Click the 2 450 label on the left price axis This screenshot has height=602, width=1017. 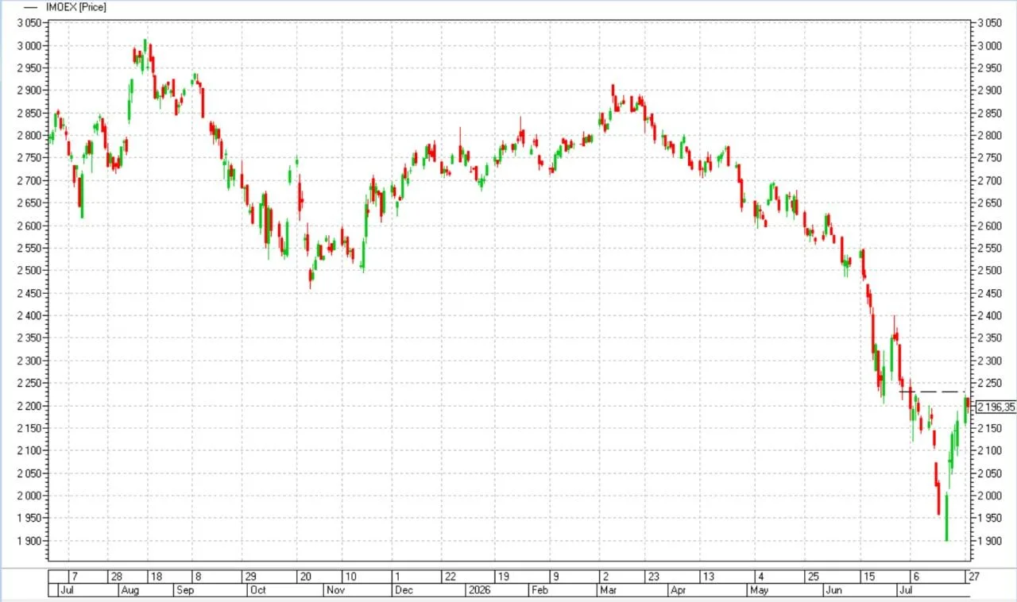coord(31,294)
